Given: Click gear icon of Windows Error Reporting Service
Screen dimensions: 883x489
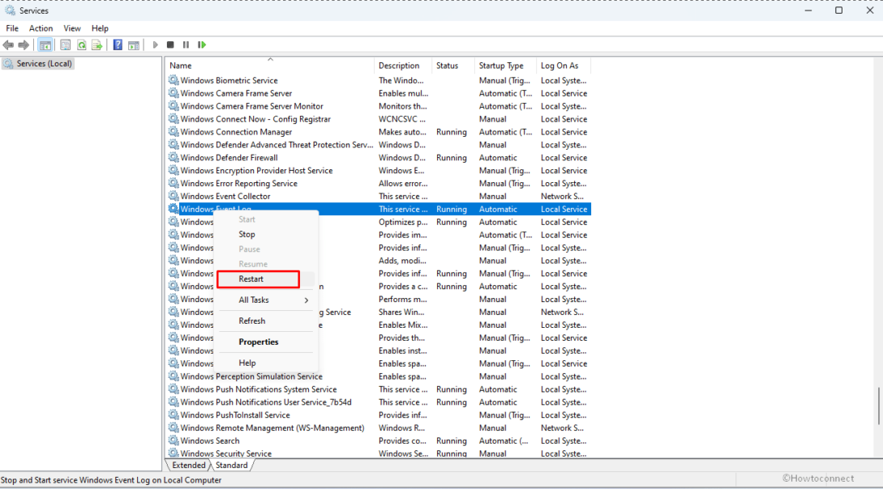Looking at the screenshot, I should pyautogui.click(x=174, y=183).
